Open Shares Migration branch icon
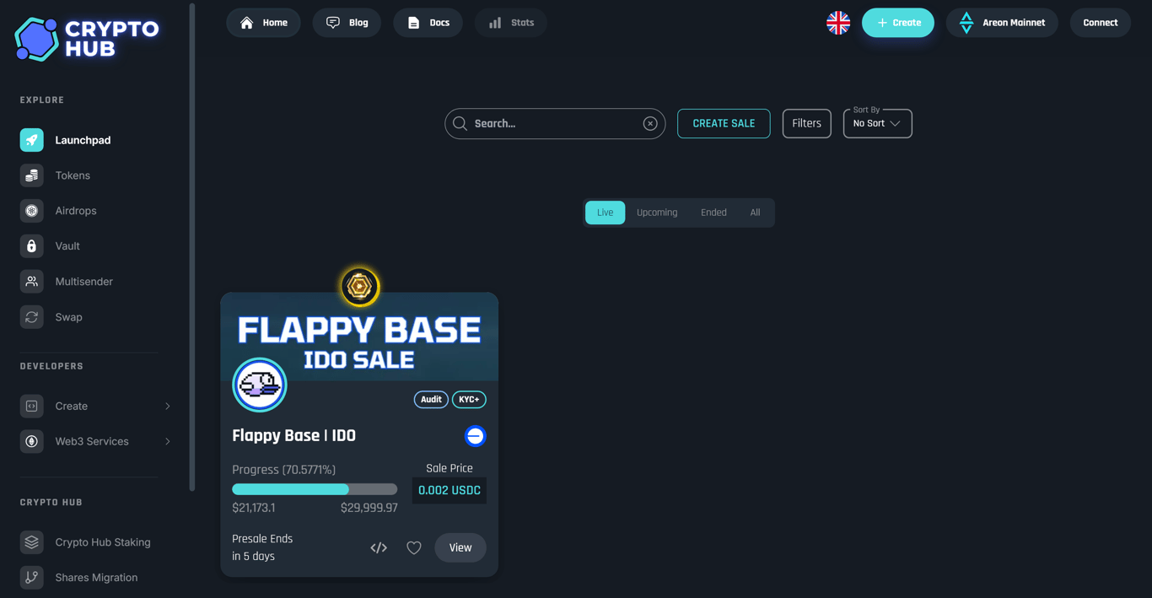The width and height of the screenshot is (1152, 598). (32, 578)
